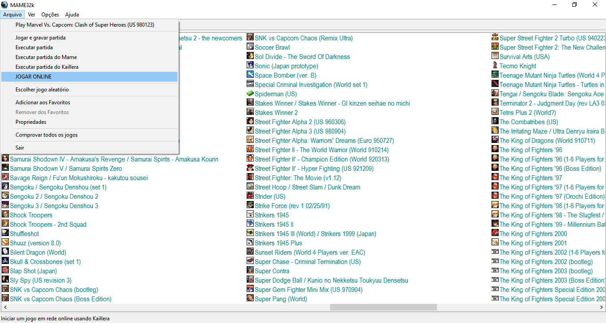The height and width of the screenshot is (323, 606).
Task: Click the JOGAR ONLINE menu entry
Action: tap(90, 77)
